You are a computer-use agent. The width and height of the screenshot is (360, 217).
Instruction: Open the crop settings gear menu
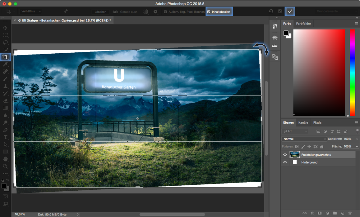click(155, 11)
